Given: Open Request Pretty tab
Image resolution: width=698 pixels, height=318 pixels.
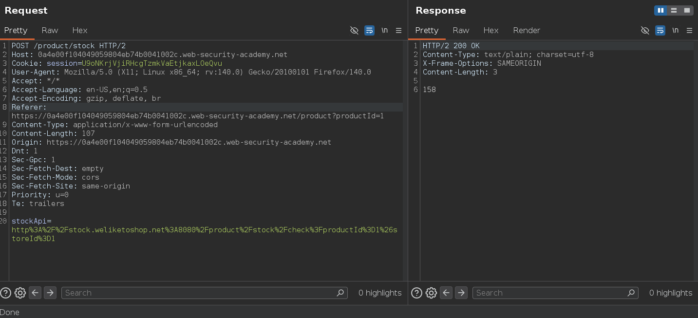Looking at the screenshot, I should 16,30.
